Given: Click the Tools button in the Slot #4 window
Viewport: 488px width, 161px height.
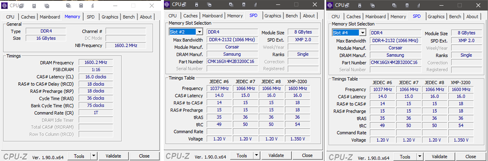Looking at the screenshot, I should [405, 157].
